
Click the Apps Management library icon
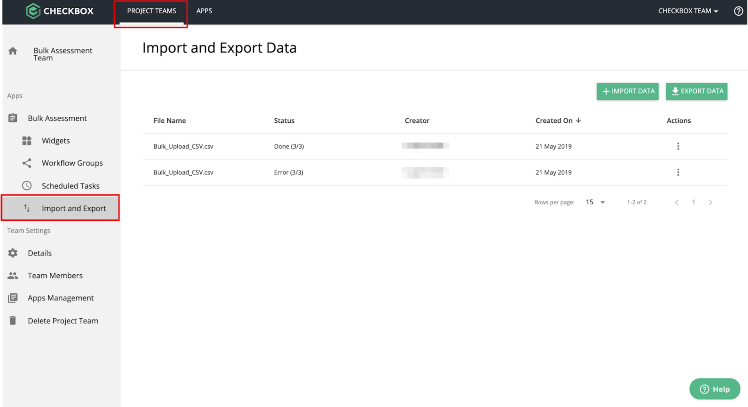(13, 298)
